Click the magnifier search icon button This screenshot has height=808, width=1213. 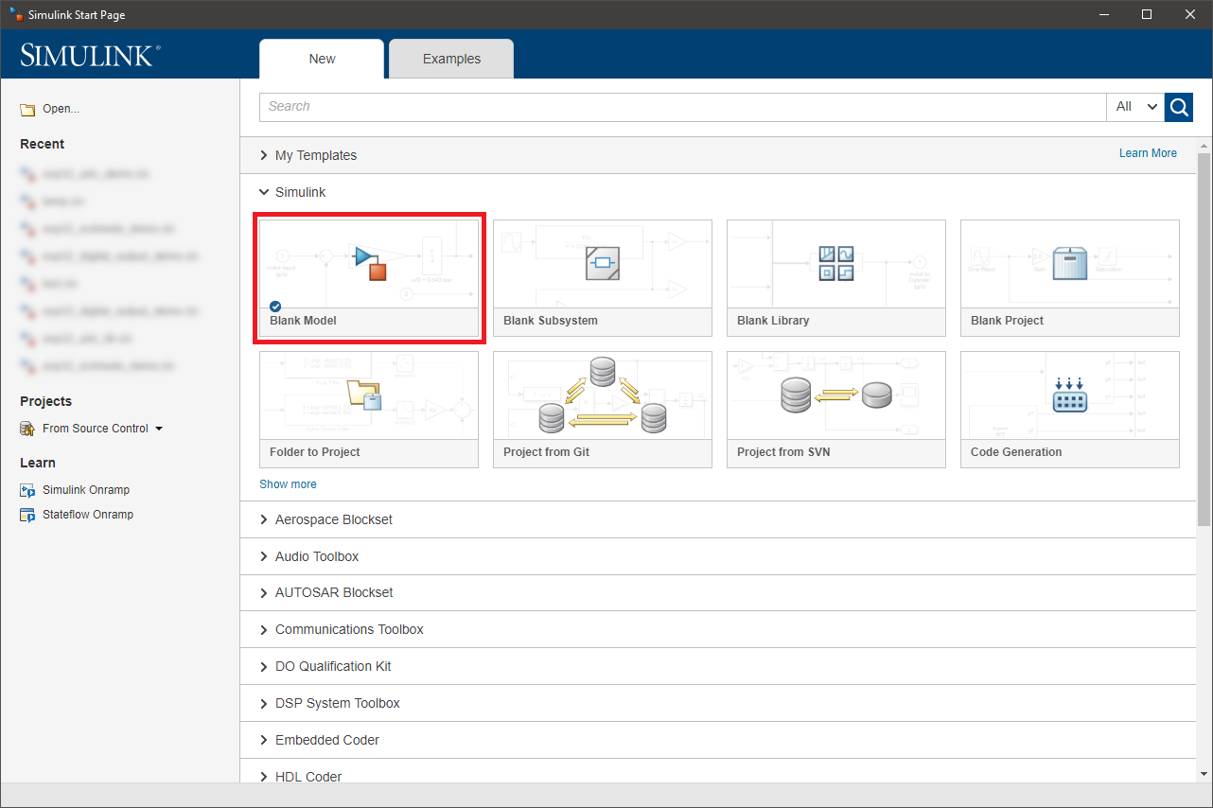1179,107
